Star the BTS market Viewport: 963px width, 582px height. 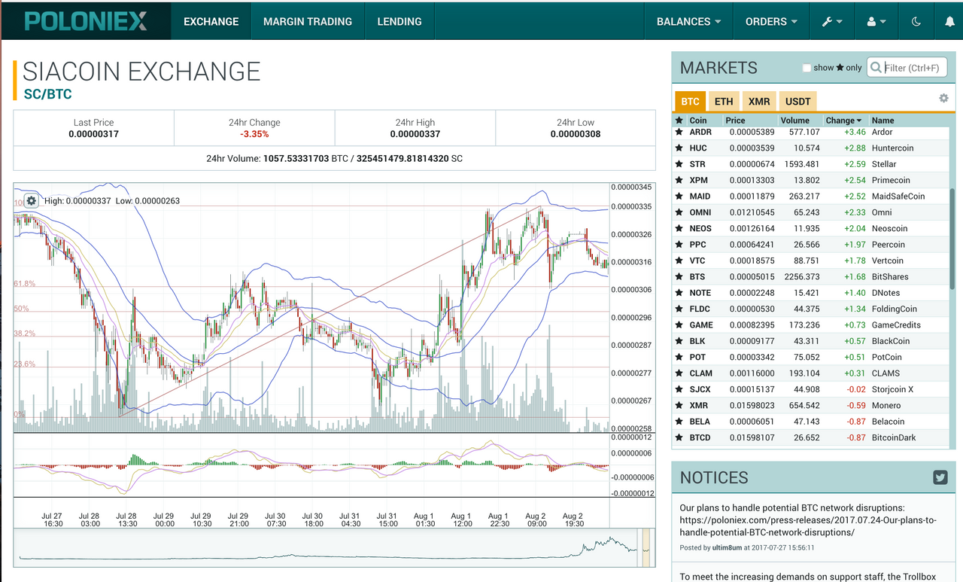tap(679, 277)
